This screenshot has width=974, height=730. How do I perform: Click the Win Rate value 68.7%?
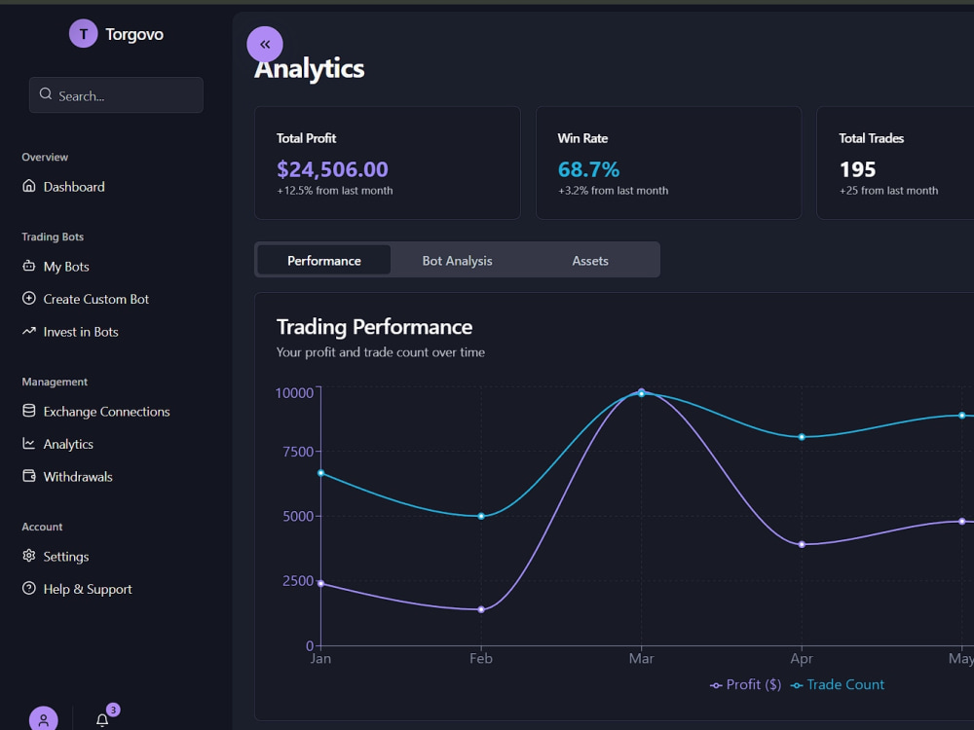point(588,168)
